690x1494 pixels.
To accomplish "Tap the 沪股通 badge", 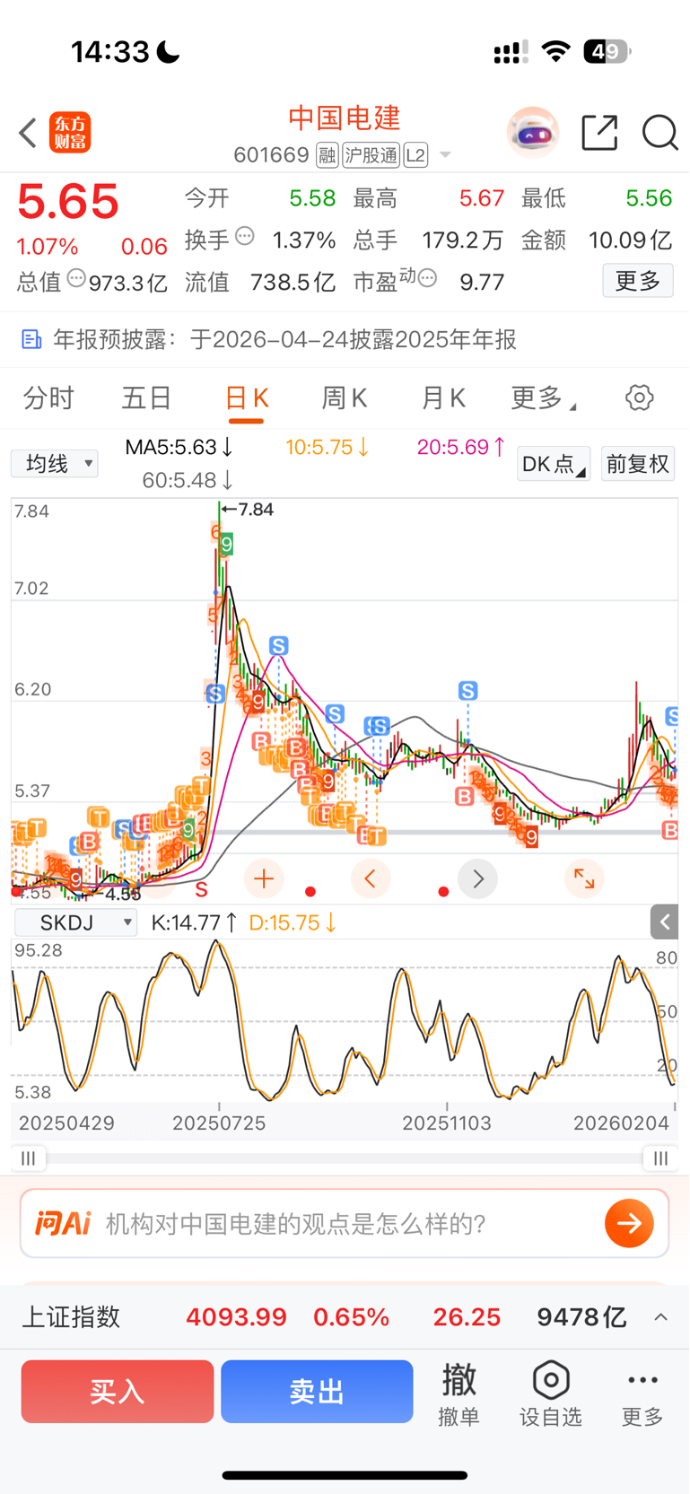I will (371, 155).
